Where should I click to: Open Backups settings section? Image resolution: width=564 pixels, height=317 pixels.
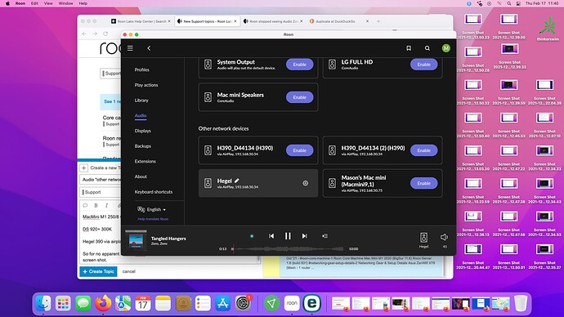pyautogui.click(x=142, y=146)
